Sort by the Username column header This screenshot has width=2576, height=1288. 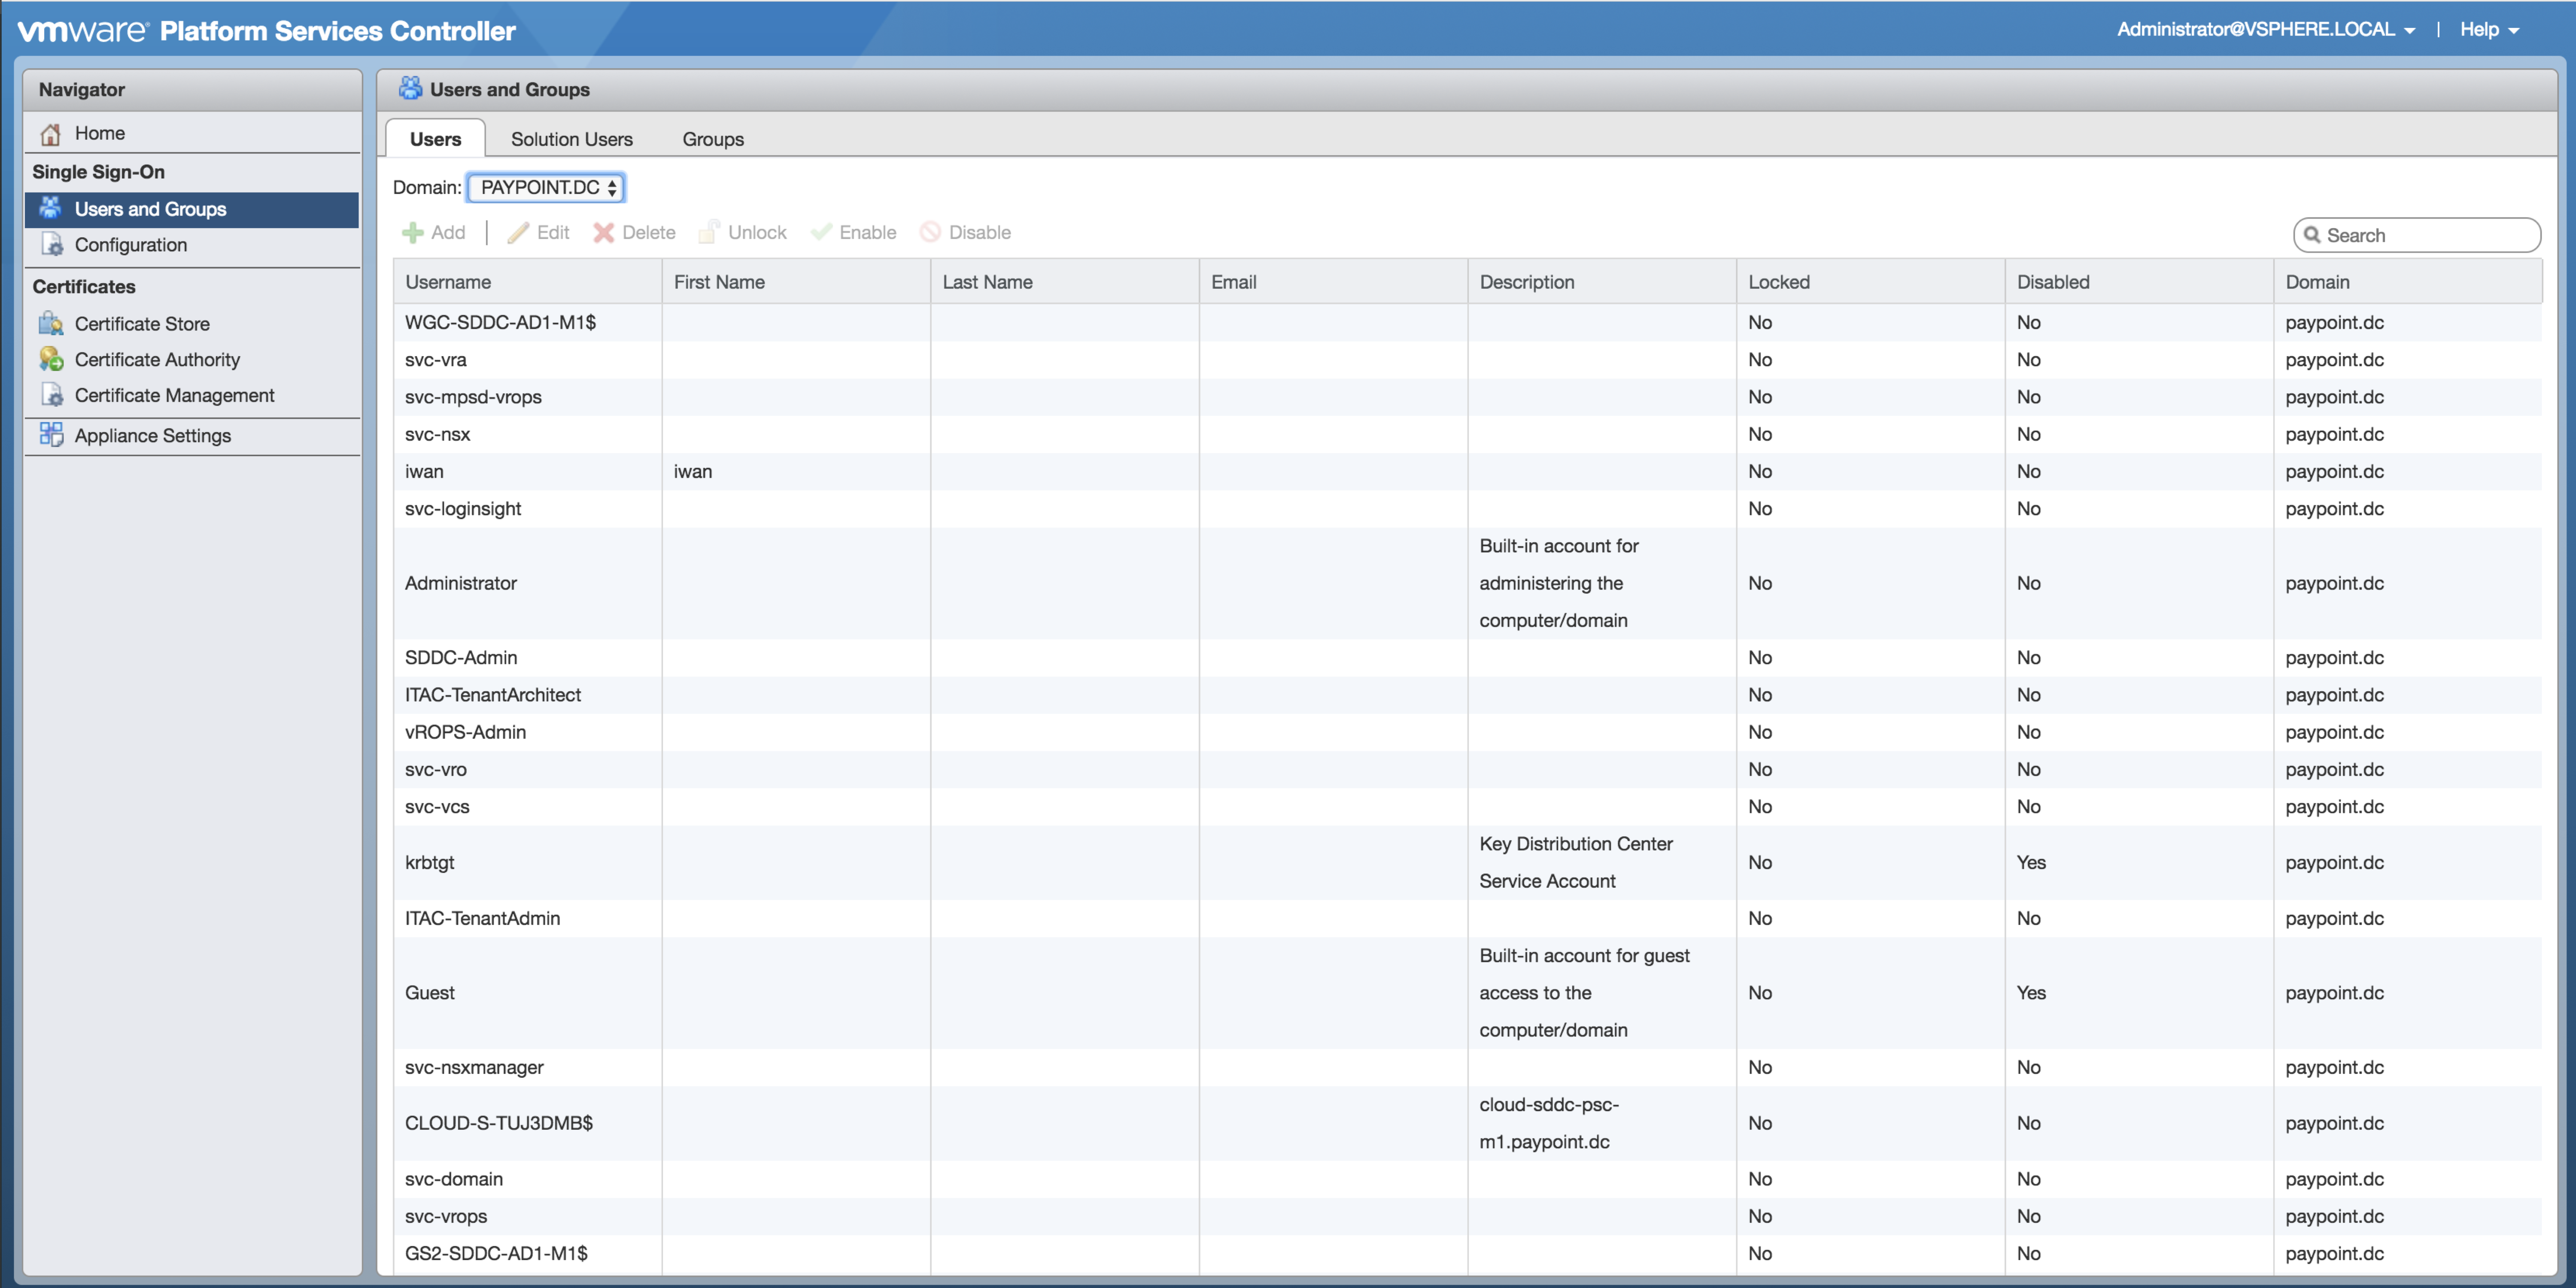tap(448, 283)
